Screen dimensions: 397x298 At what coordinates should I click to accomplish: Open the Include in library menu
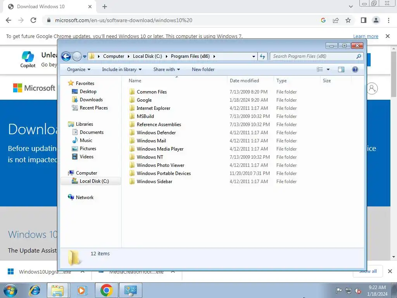pos(121,69)
